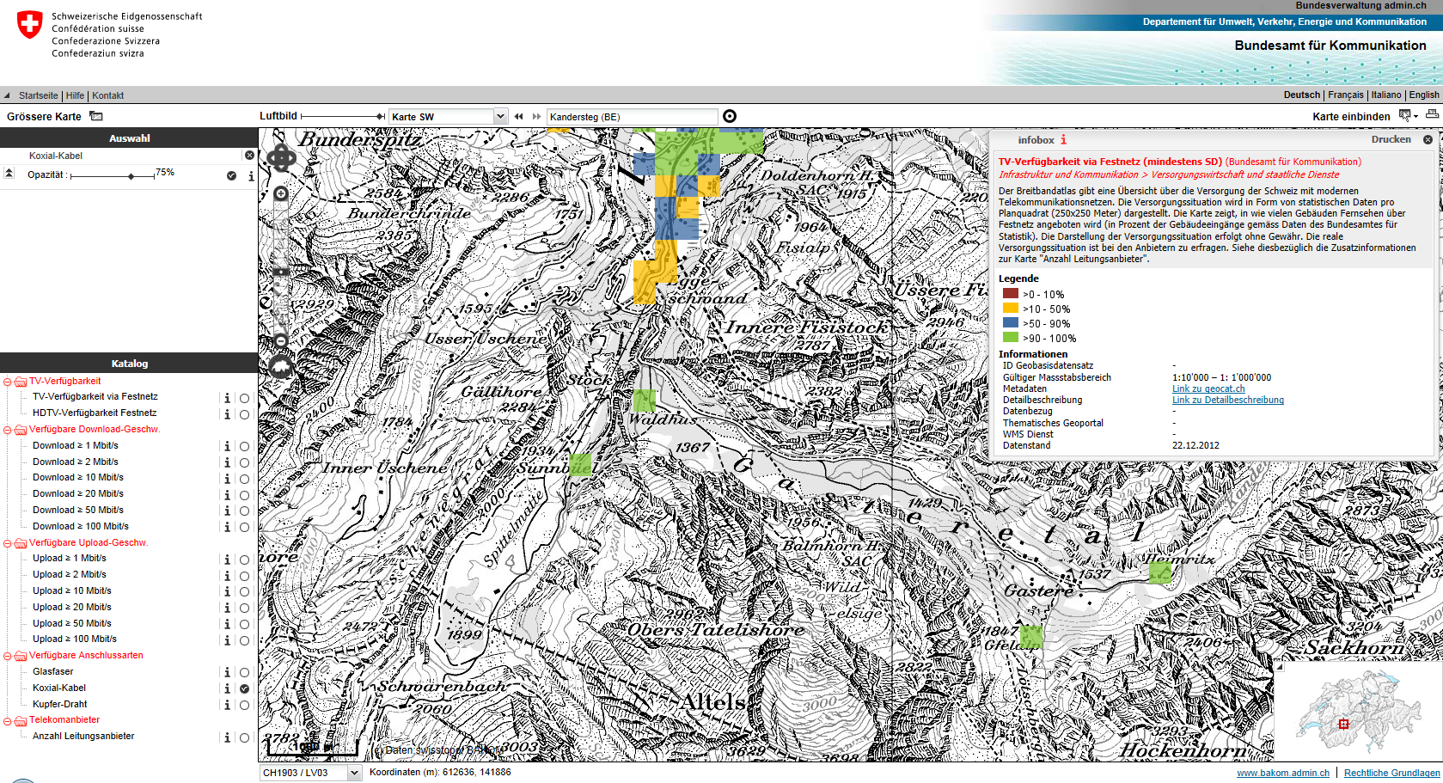
Task: Uncheck the Koxial-Kabel layer in Katalog
Action: [x=244, y=688]
